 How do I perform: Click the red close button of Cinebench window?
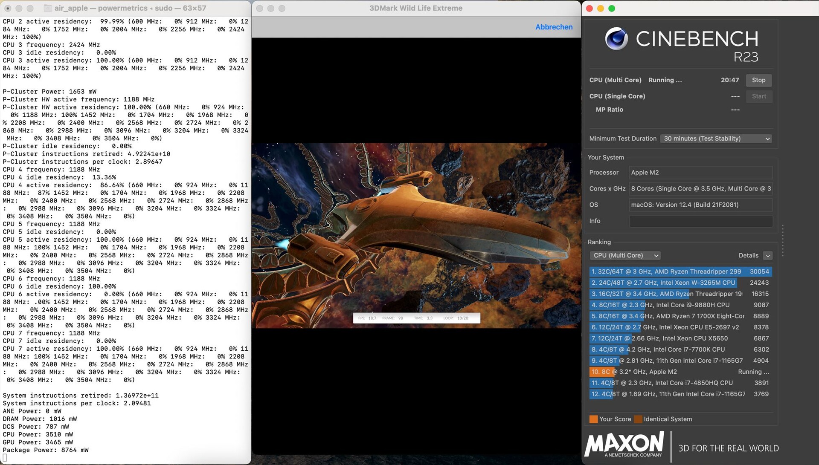coord(590,9)
